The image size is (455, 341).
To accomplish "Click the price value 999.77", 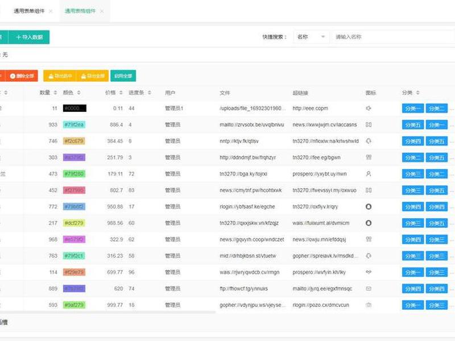I will coord(115,305).
